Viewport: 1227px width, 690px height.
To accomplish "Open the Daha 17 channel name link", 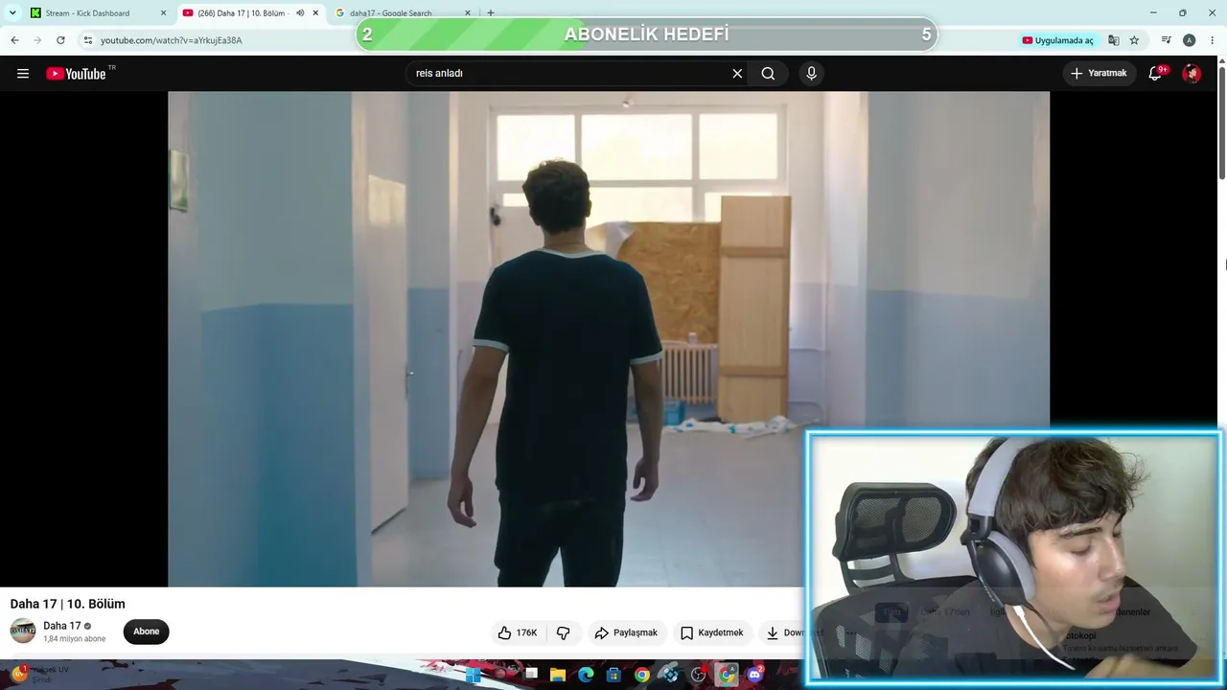I will [x=61, y=626].
